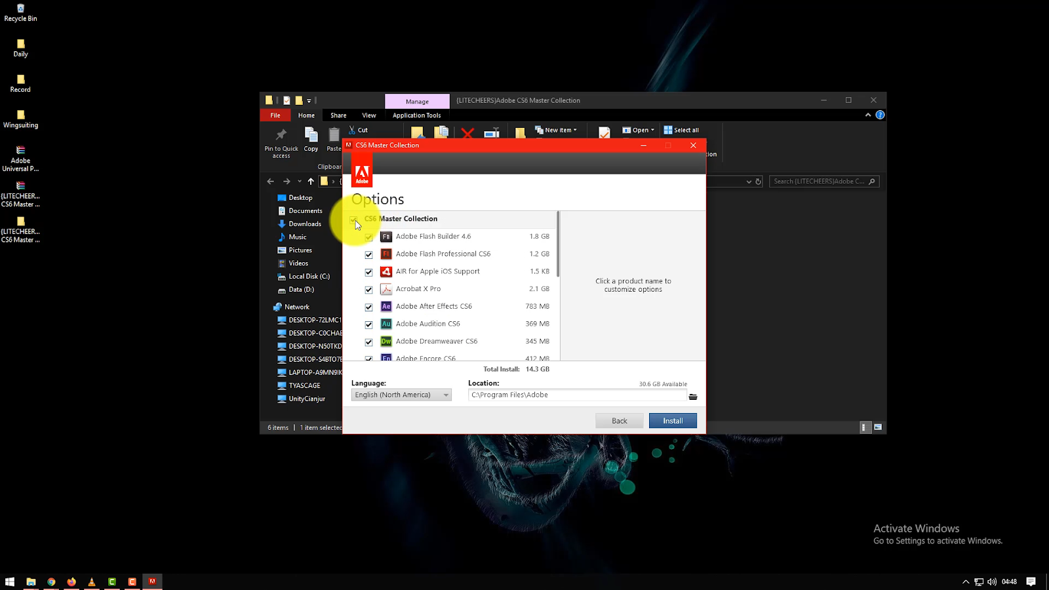Click the Flash Builder product icon
The height and width of the screenshot is (590, 1049).
coord(386,237)
